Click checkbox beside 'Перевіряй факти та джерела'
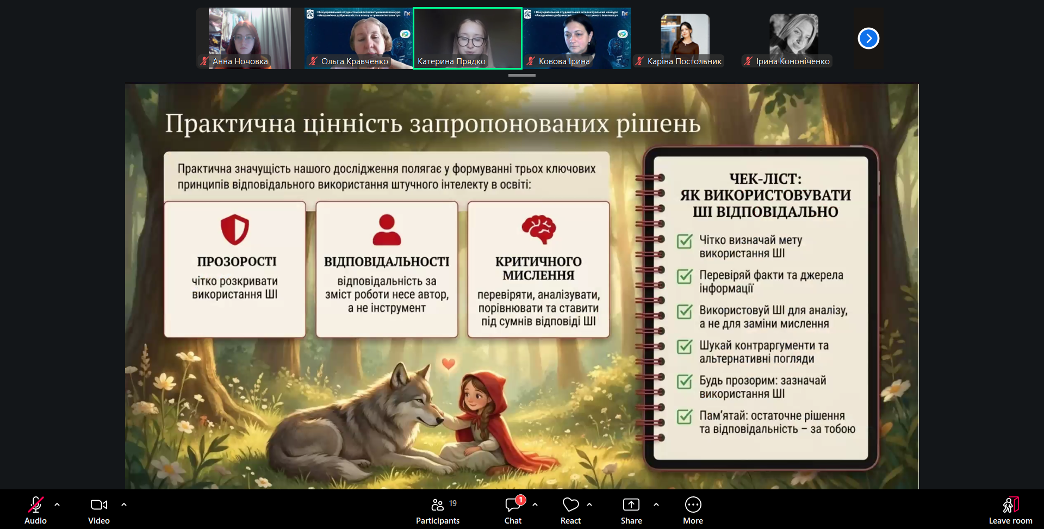Screen dimensions: 1044x529 coord(685,276)
